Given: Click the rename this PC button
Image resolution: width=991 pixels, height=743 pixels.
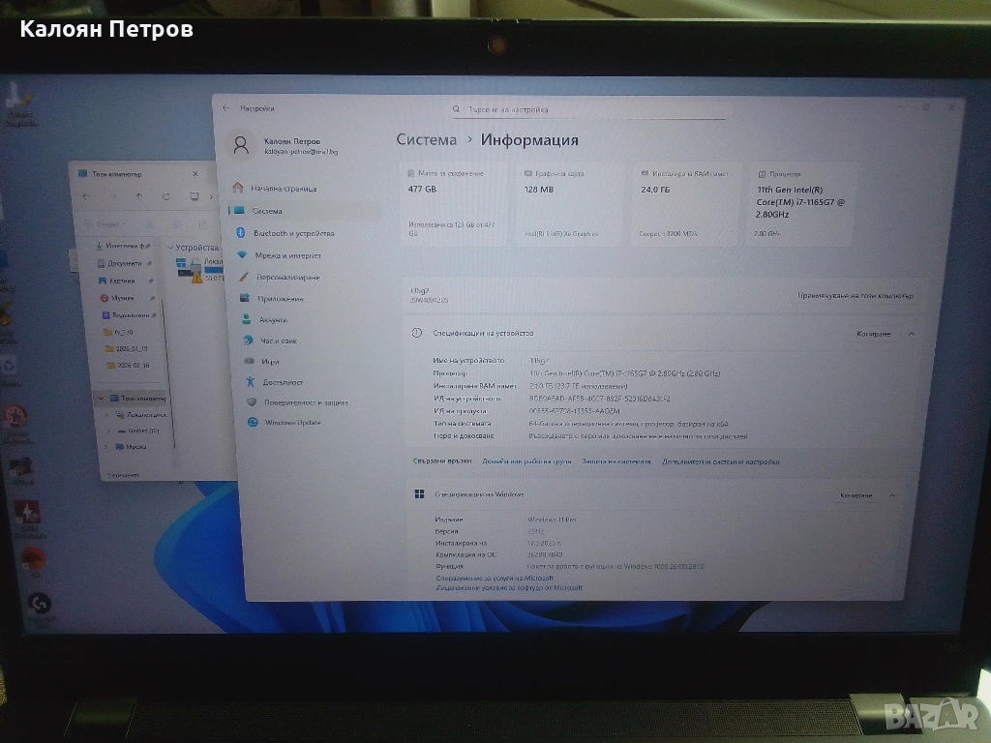Looking at the screenshot, I should pyautogui.click(x=855, y=296).
